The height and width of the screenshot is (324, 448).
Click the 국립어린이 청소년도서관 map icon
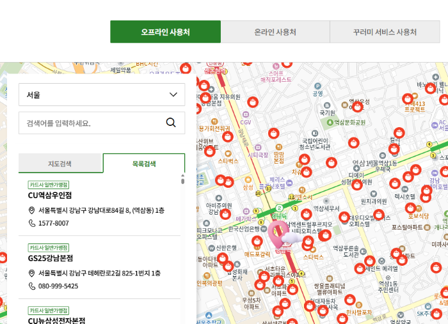[x=315, y=133]
